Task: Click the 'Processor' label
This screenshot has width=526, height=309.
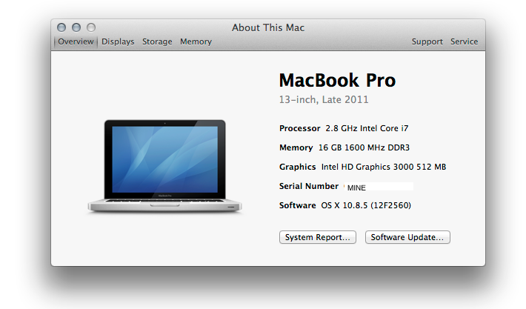Action: [299, 128]
